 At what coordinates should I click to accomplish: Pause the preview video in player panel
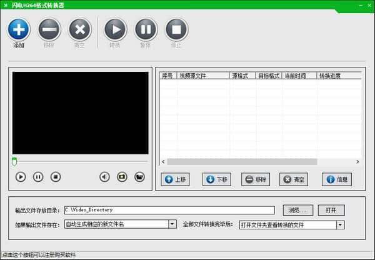click(x=38, y=177)
